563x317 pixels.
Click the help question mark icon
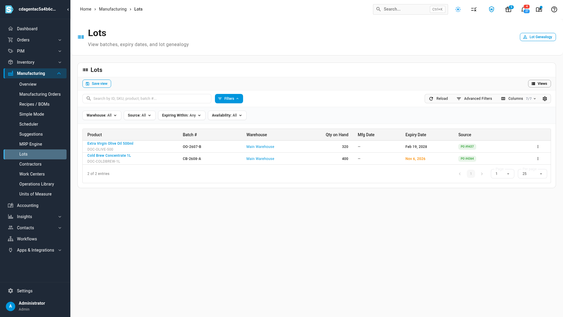[x=554, y=9]
